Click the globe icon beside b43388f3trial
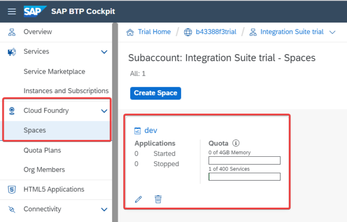Viewport: 347px width, 222px height. 188,32
